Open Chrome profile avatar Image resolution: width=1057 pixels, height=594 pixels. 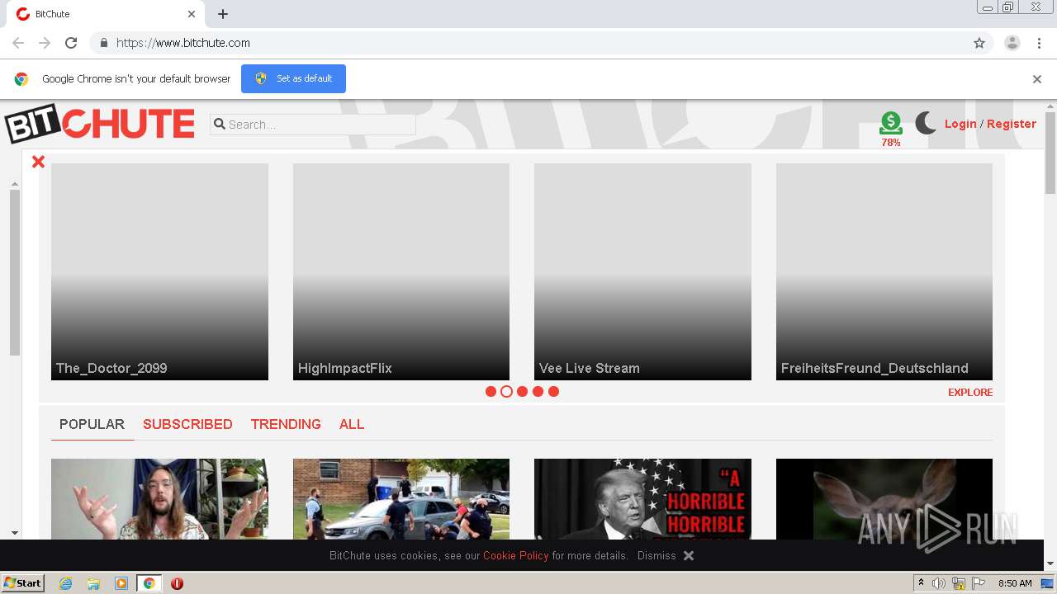(1012, 43)
